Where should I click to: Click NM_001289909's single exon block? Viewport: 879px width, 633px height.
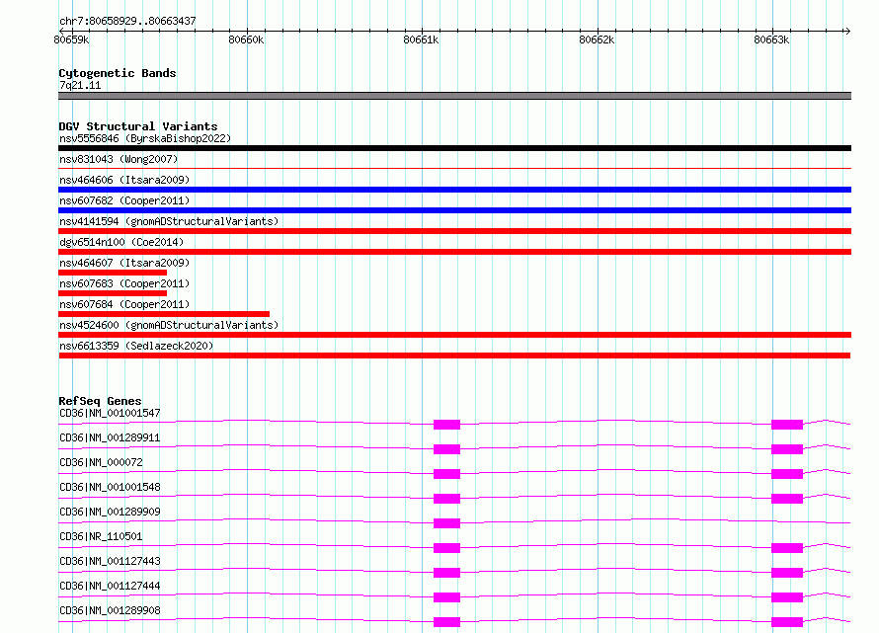446,523
